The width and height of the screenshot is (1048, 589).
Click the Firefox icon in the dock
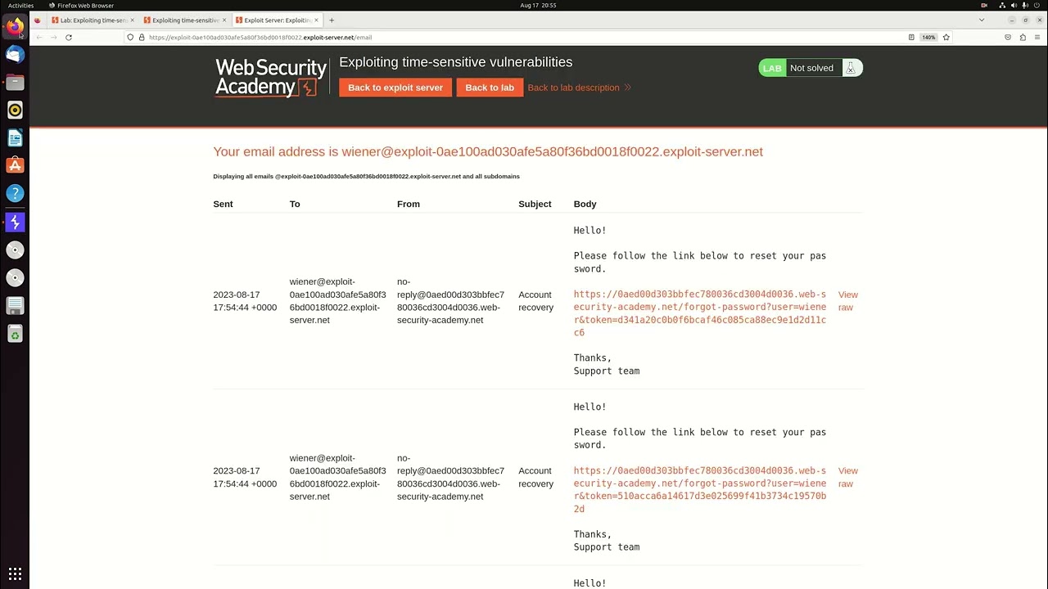(15, 26)
